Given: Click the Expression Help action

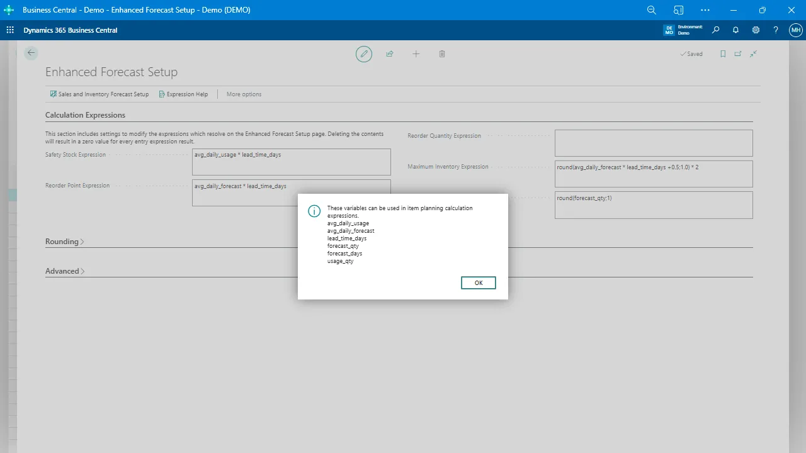Looking at the screenshot, I should tap(183, 94).
